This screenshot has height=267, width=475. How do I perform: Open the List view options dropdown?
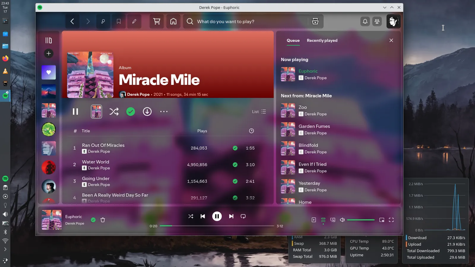click(x=259, y=112)
